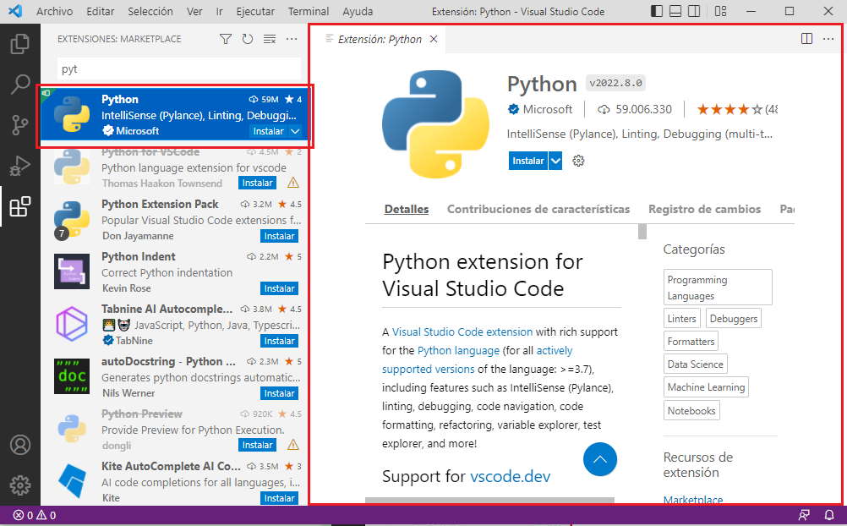Install Python Extension Pack
Image resolution: width=847 pixels, height=526 pixels.
pyautogui.click(x=279, y=236)
